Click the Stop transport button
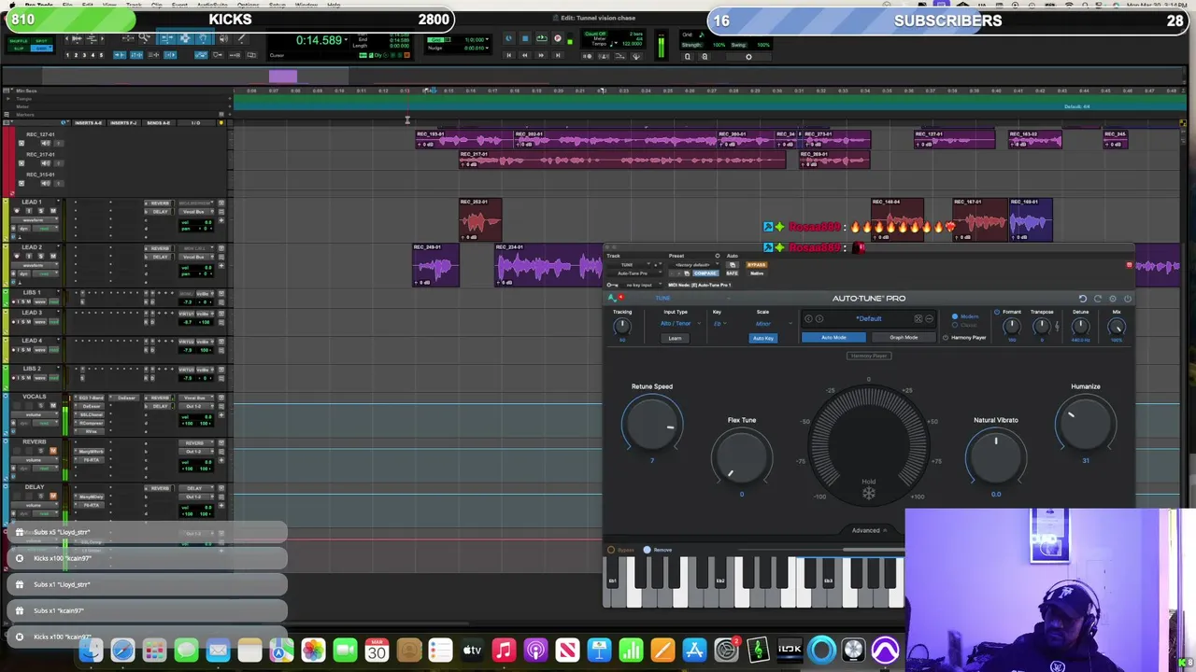The height and width of the screenshot is (672, 1196). pyautogui.click(x=525, y=38)
